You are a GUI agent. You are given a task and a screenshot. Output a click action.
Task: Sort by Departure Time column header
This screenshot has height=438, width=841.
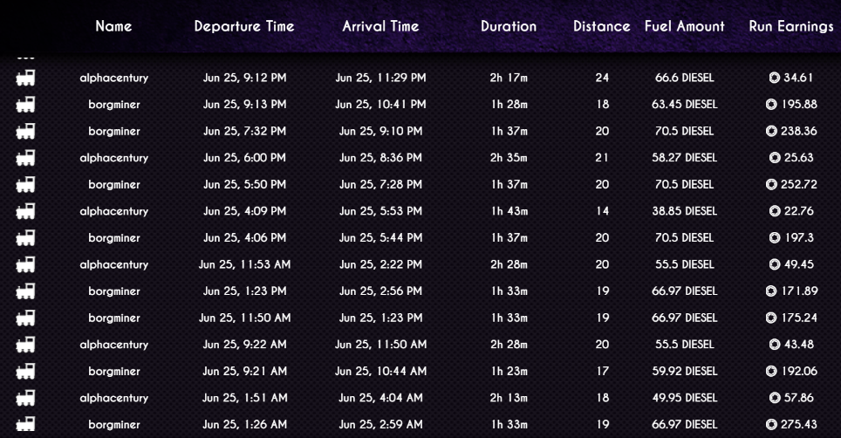coord(244,26)
